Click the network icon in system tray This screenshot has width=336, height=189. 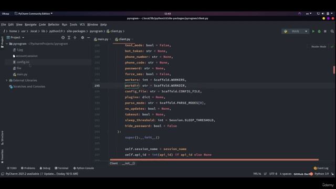coord(318,14)
